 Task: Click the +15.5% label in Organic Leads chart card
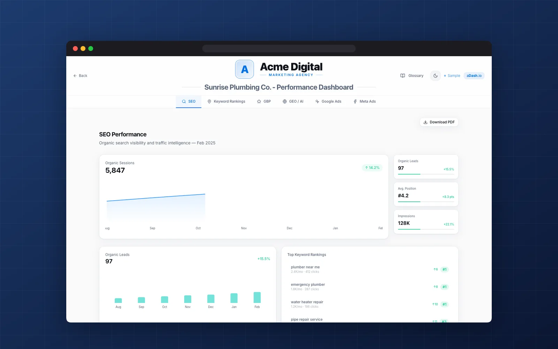[x=264, y=259]
